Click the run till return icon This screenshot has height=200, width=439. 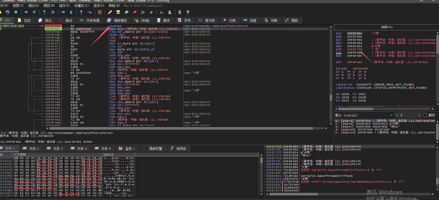[x=81, y=12]
